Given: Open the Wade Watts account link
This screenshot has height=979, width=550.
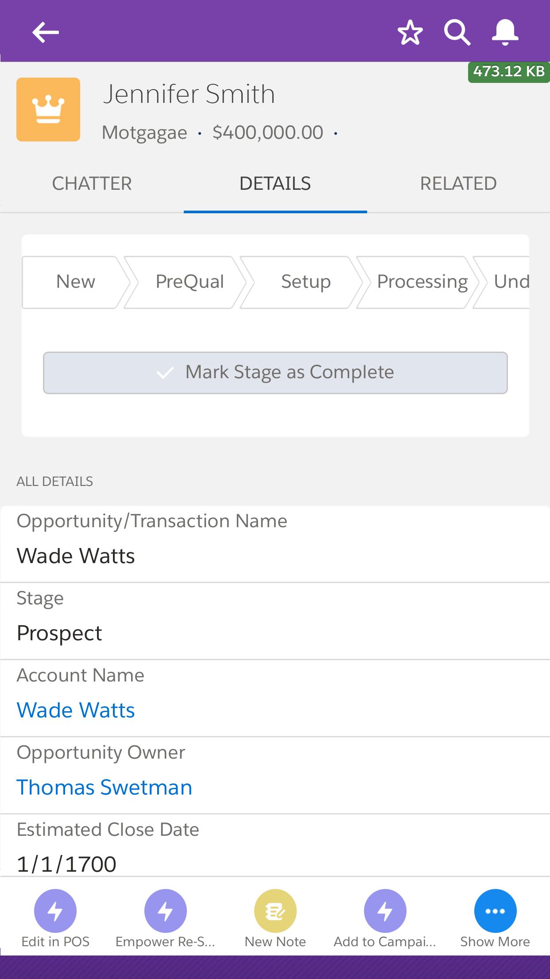Looking at the screenshot, I should (x=76, y=710).
